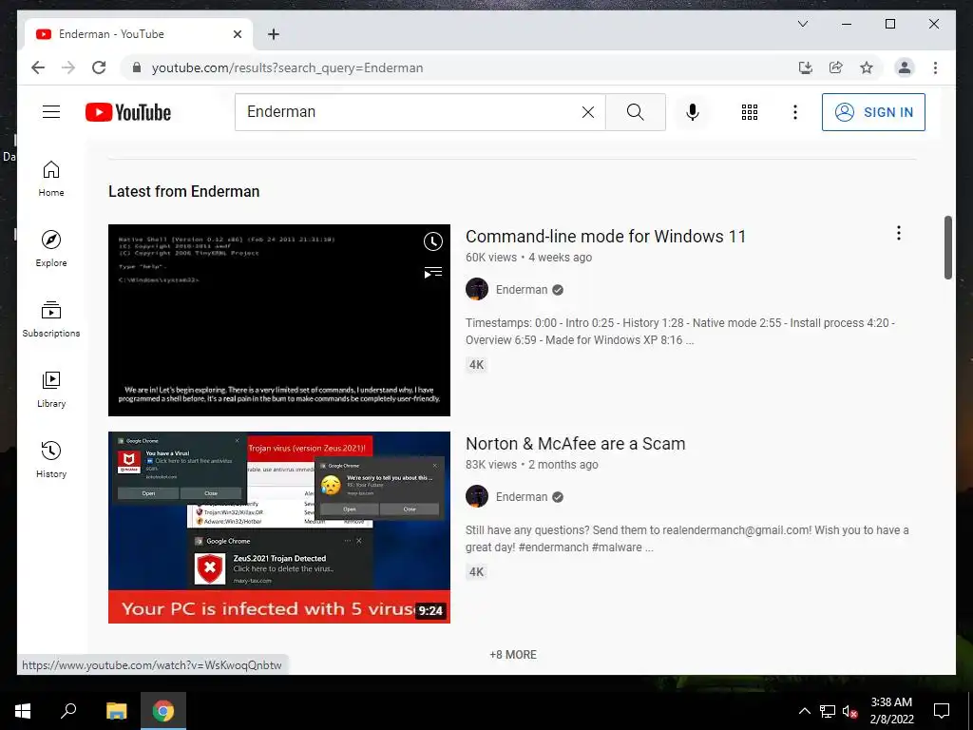
Task: Add Command-line video to queue
Action: point(433,272)
